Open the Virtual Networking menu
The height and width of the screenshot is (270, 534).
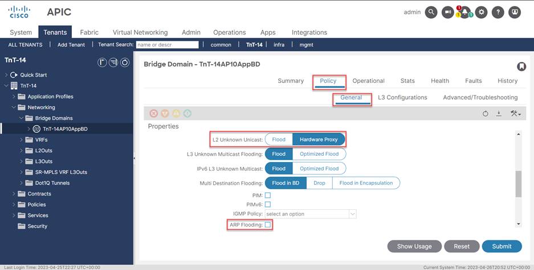[x=140, y=32]
